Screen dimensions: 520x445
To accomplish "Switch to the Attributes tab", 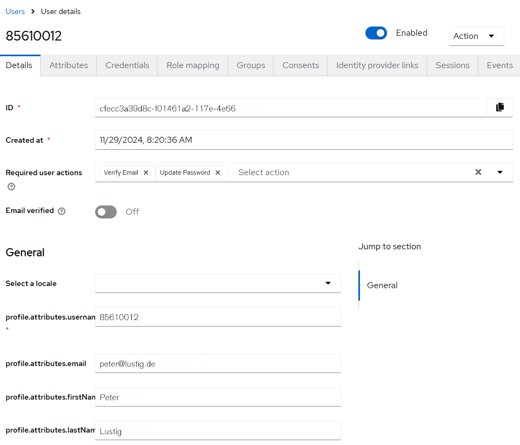I will click(x=69, y=65).
